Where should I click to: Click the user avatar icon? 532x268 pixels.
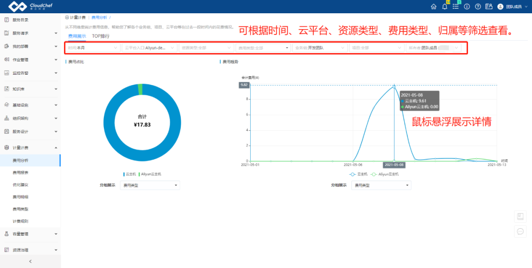point(500,6)
